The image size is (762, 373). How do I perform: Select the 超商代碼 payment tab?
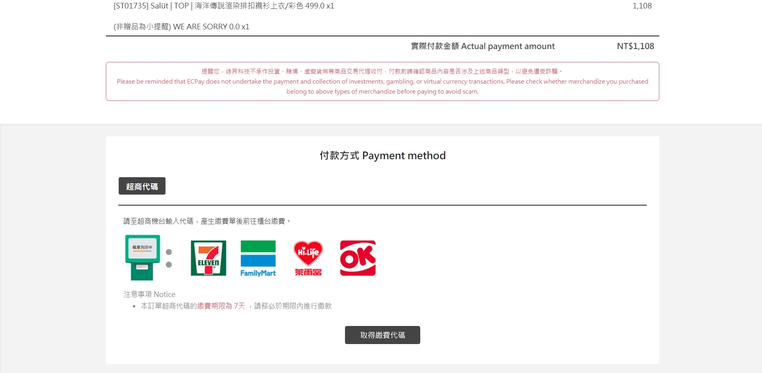tap(142, 186)
